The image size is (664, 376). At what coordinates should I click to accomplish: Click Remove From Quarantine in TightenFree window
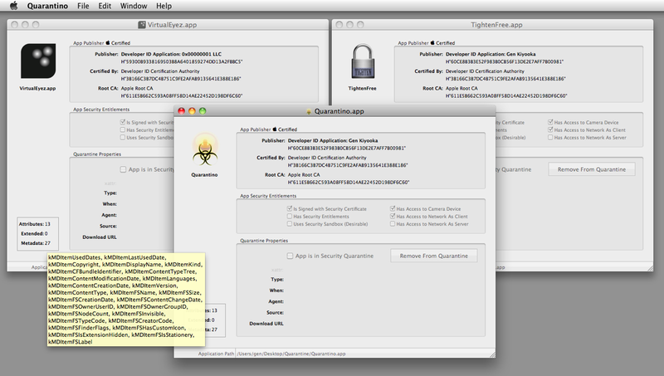[592, 169]
